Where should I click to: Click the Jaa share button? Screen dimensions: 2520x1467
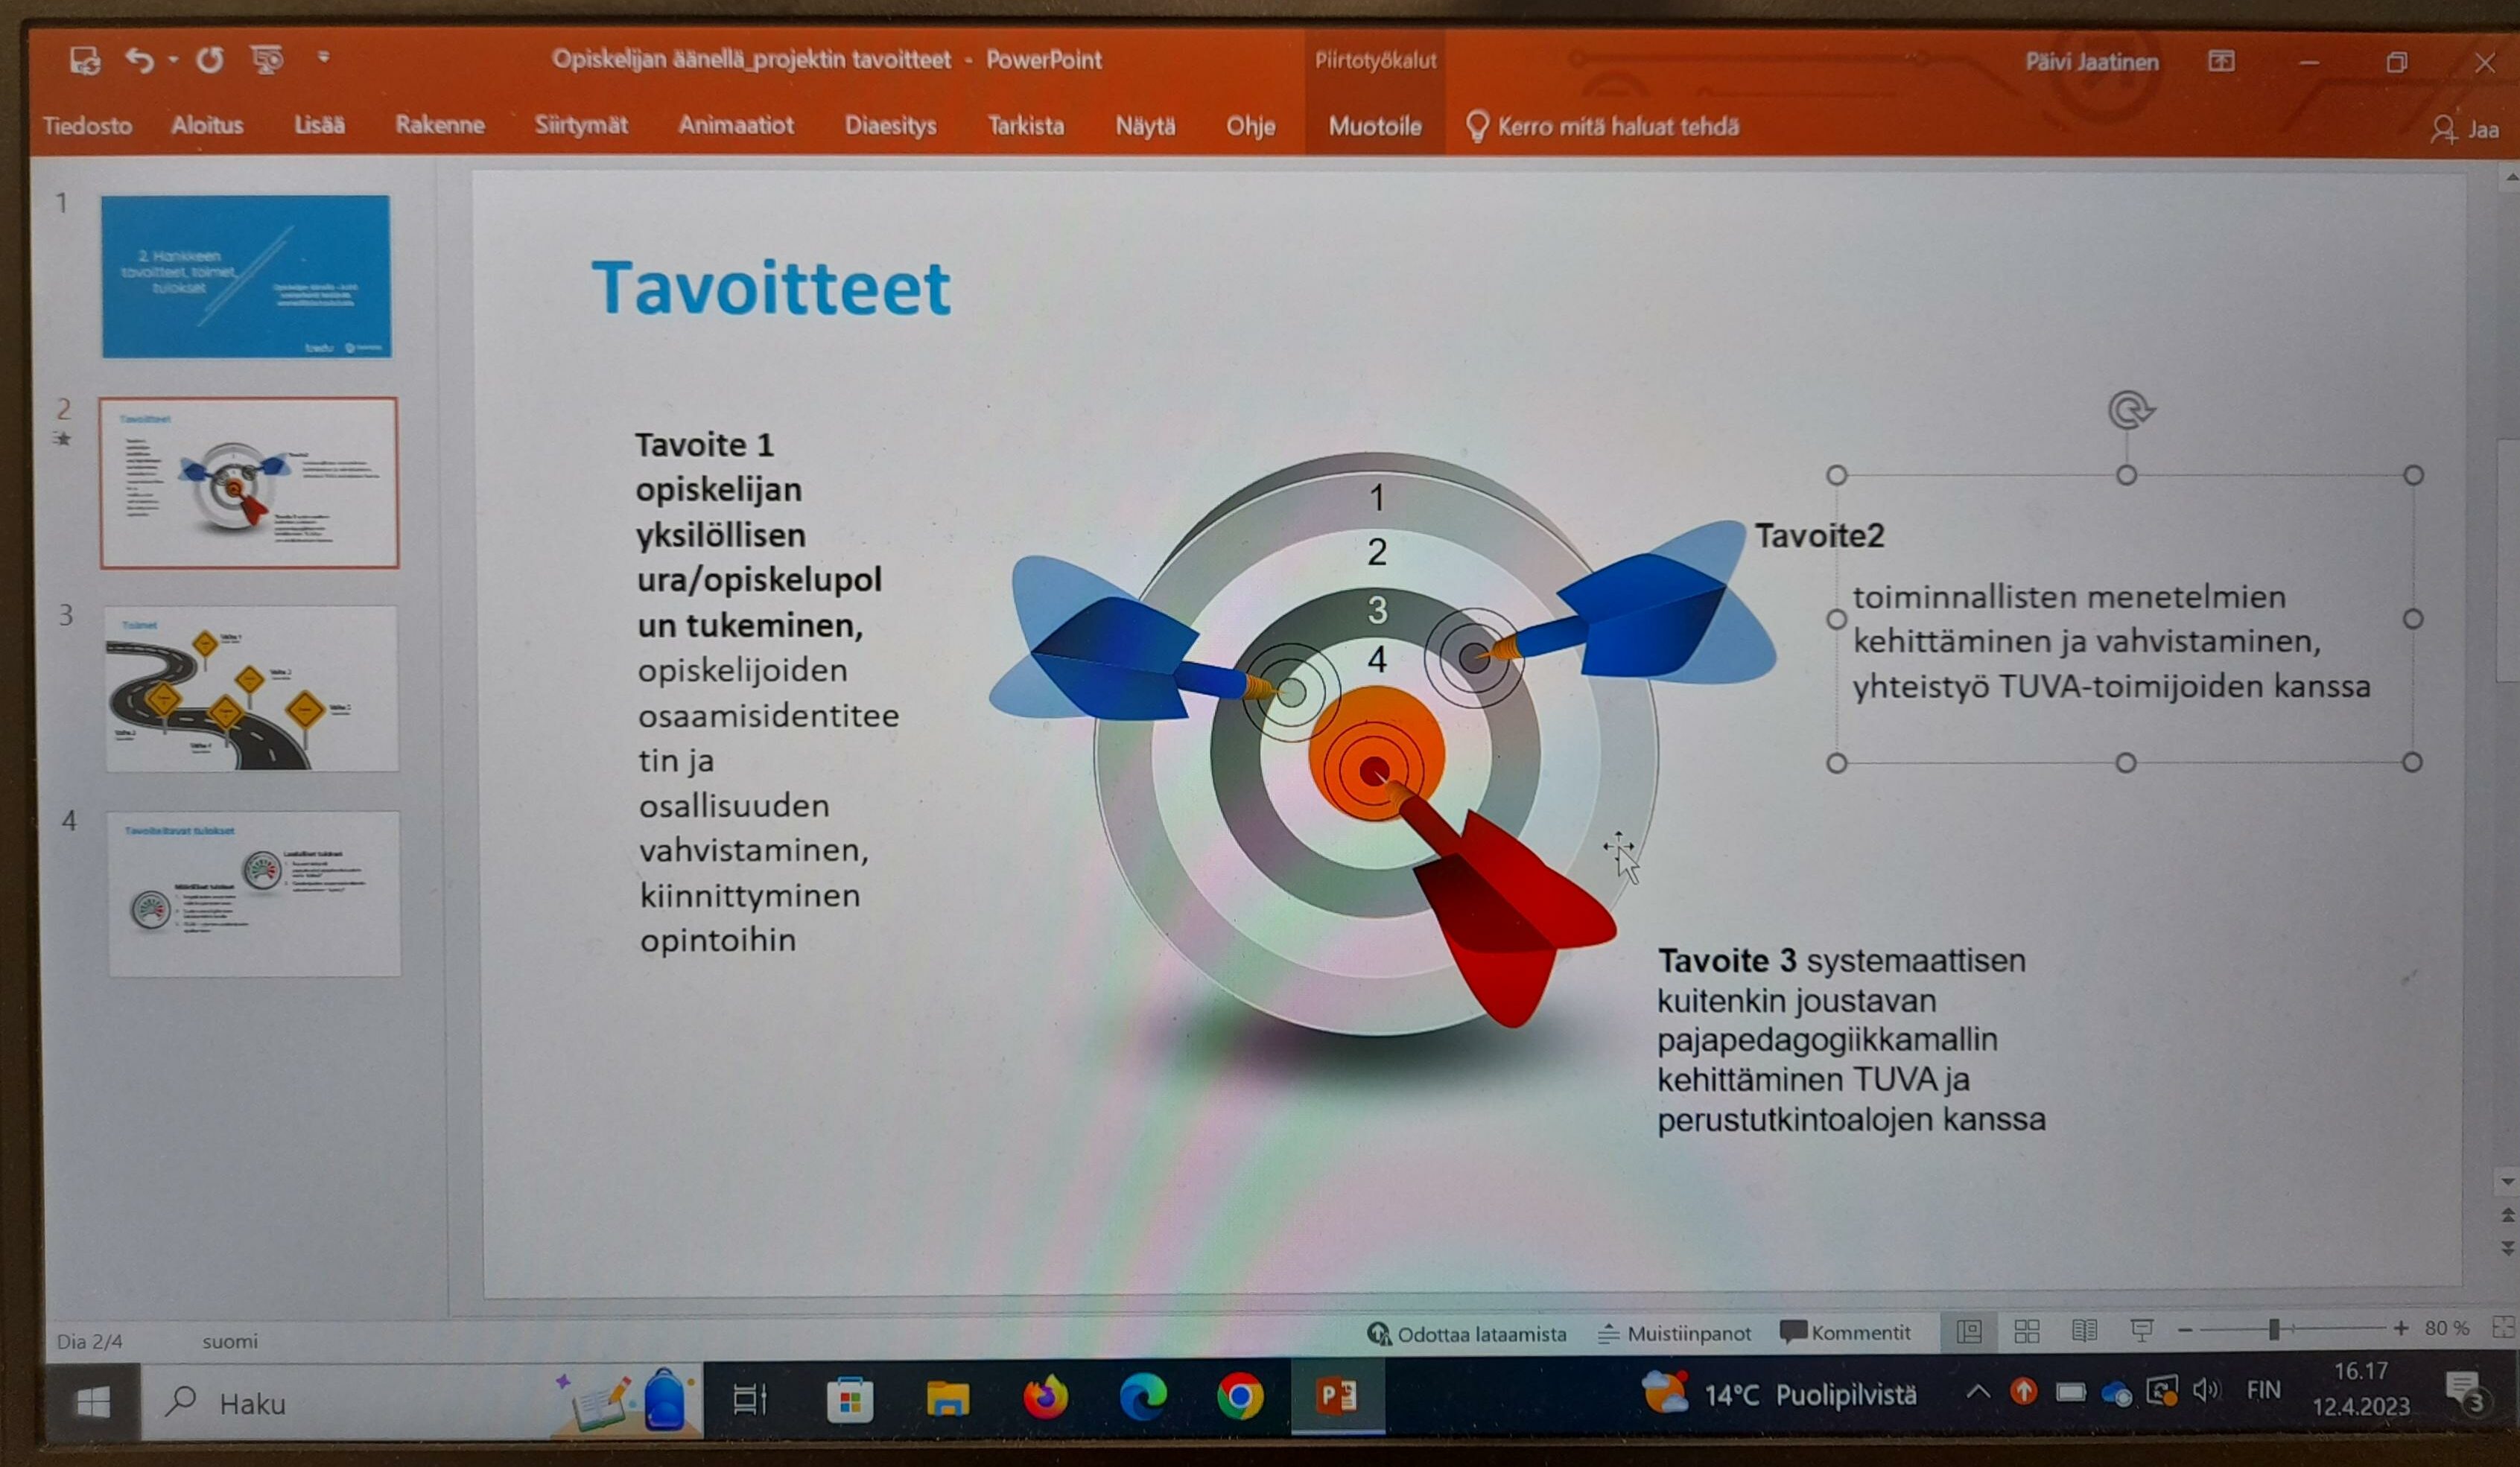[x=2466, y=129]
